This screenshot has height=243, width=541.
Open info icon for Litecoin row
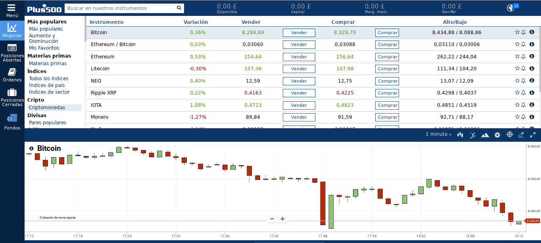coord(532,68)
